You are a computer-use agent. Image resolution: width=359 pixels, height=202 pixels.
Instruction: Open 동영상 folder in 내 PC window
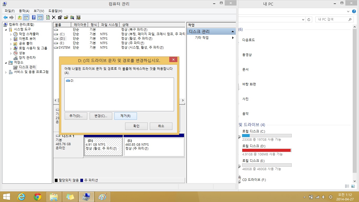[247, 55]
